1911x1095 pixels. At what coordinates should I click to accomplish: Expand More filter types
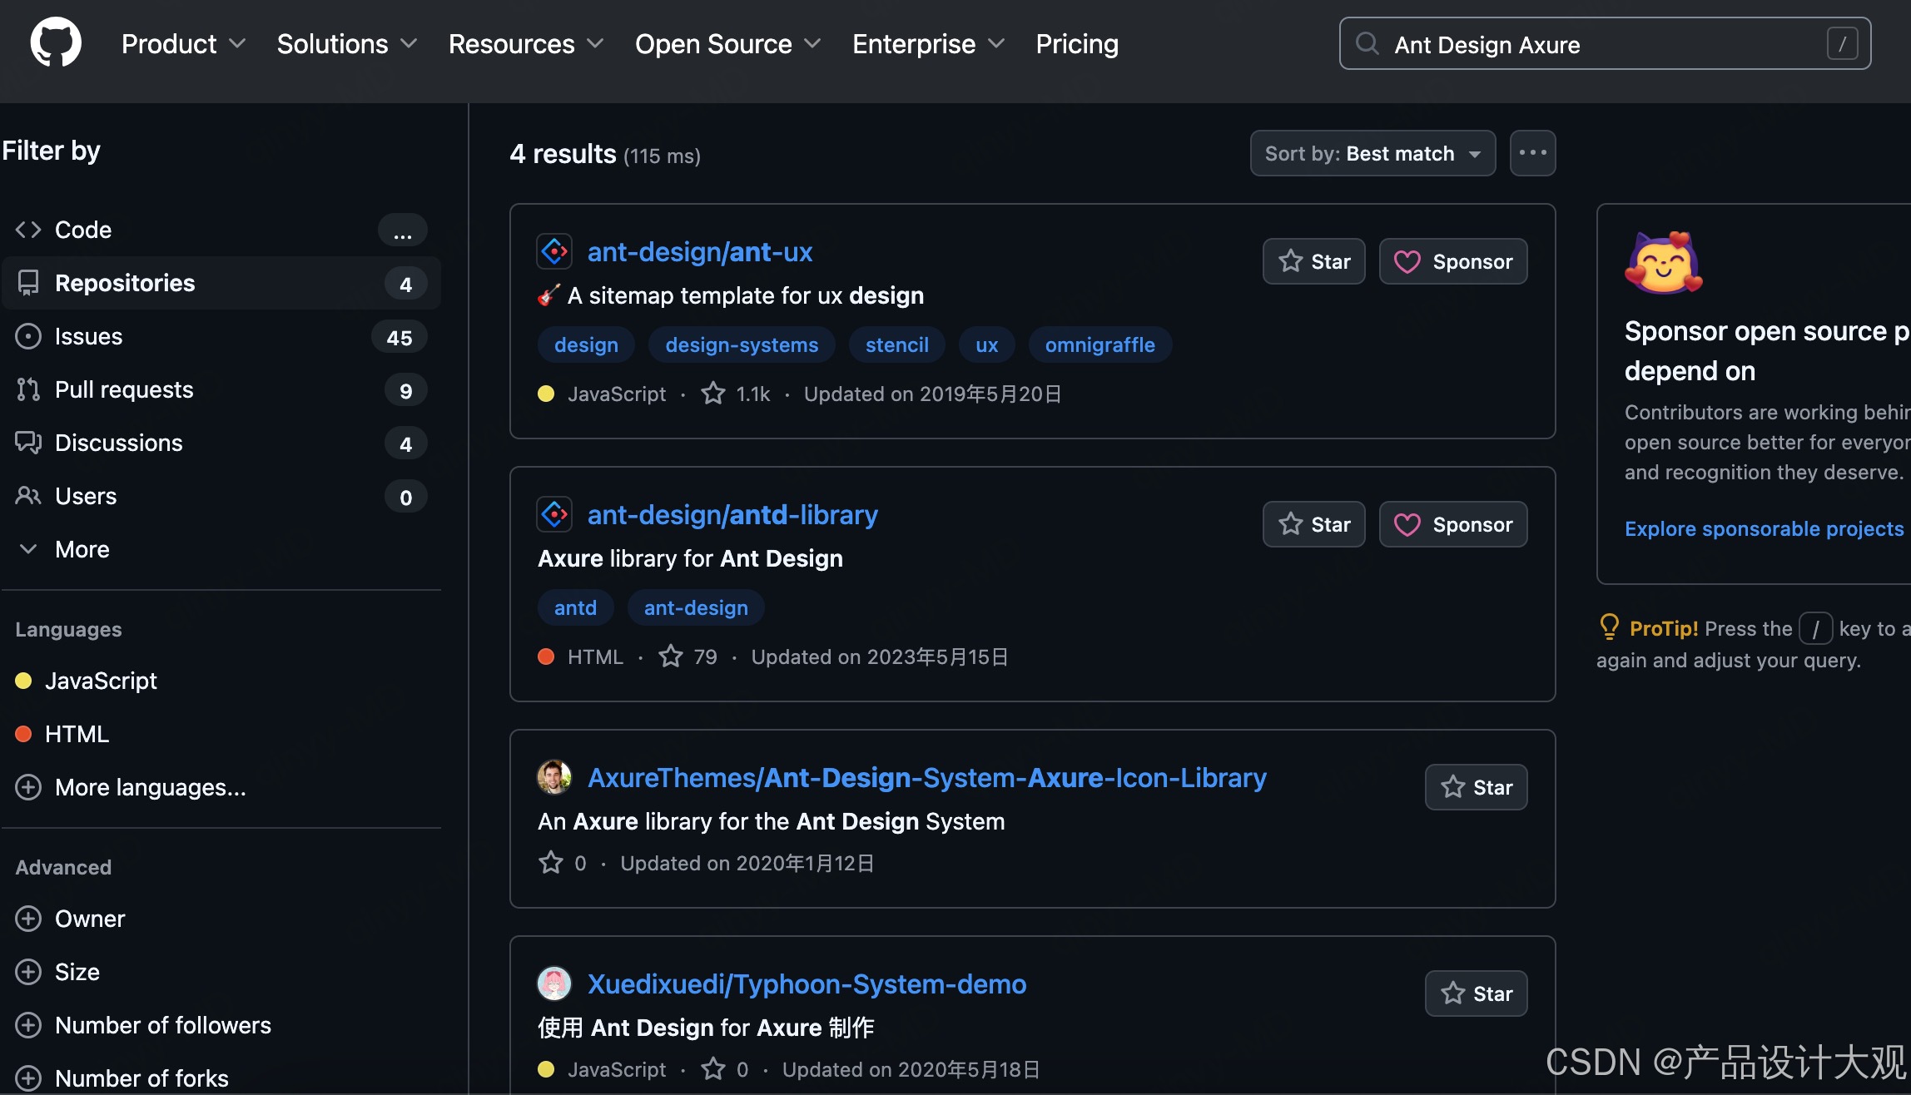(x=82, y=549)
